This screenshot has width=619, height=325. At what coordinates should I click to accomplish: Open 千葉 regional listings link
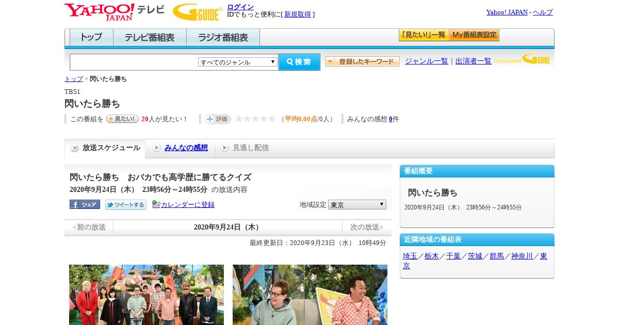point(453,256)
